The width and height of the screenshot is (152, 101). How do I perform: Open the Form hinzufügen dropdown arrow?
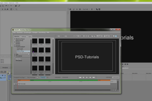37,78
